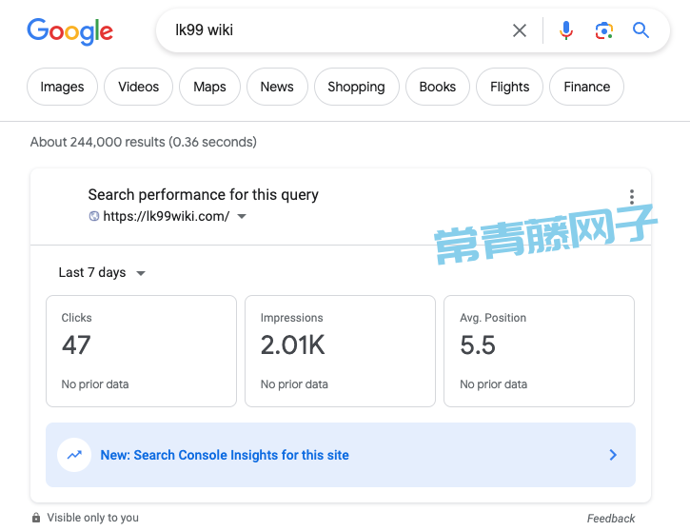Expand the lk99wiki.com property dropdown
Screen dimensions: 690x531
pyautogui.click(x=242, y=216)
